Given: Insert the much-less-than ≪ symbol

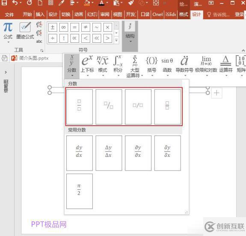Looking at the screenshot, I should pos(97,38).
